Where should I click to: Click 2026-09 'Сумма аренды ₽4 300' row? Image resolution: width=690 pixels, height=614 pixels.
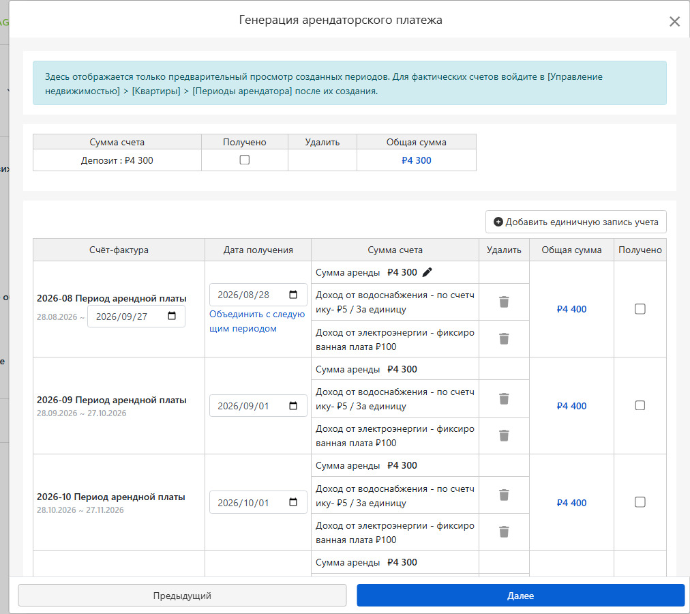point(395,369)
